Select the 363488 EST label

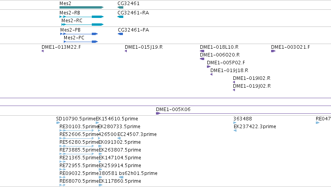(243, 119)
